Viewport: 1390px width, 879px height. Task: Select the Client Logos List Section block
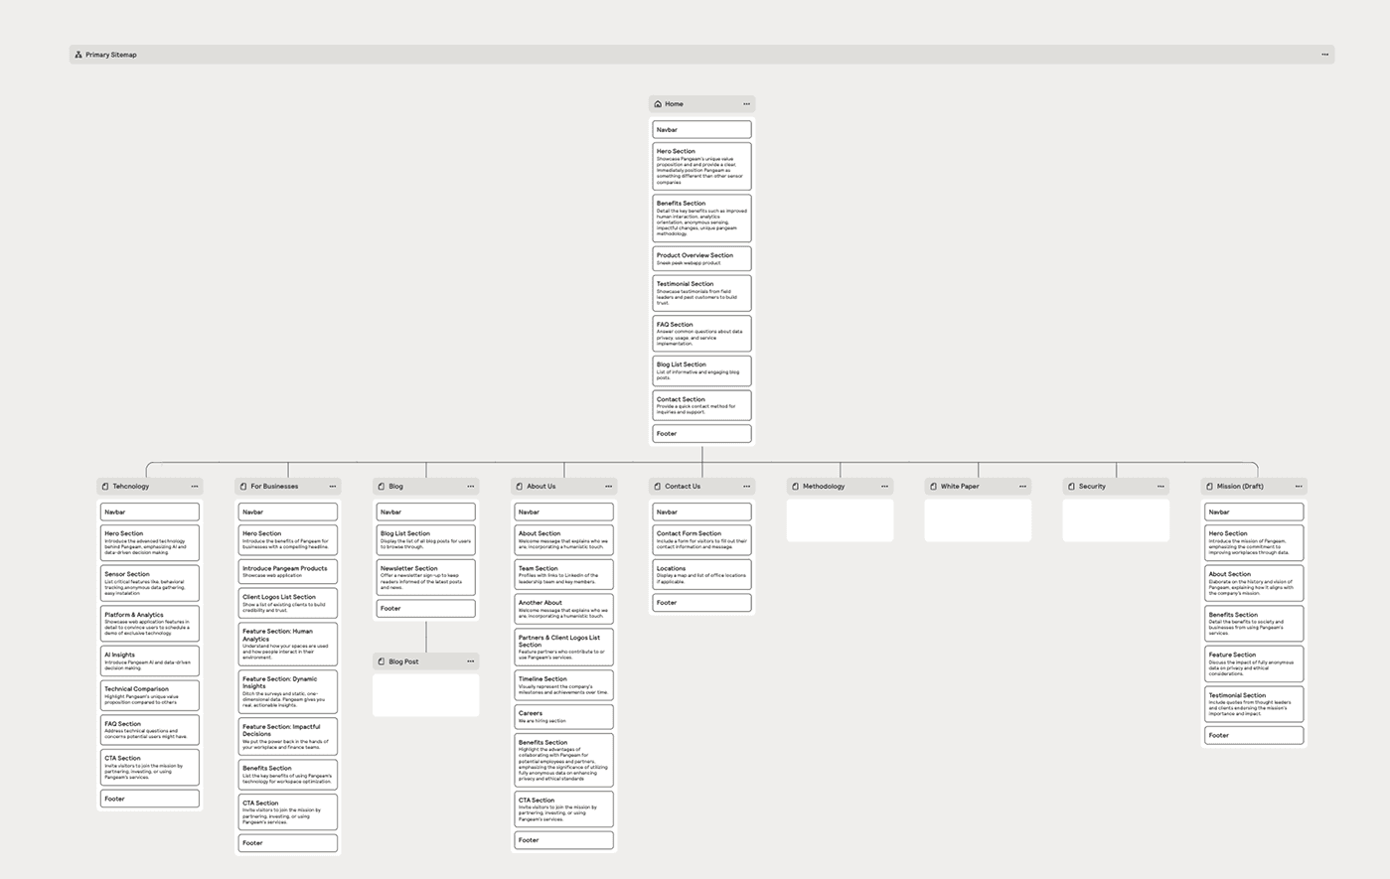288,603
